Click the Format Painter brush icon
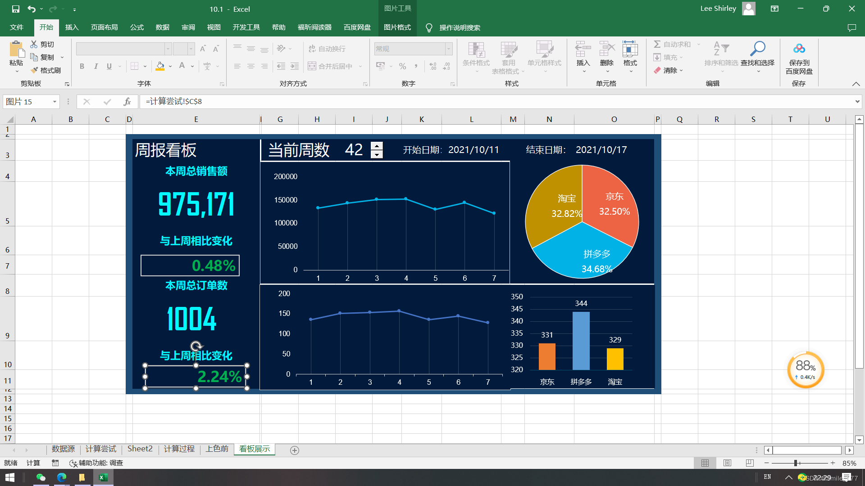 tap(34, 70)
